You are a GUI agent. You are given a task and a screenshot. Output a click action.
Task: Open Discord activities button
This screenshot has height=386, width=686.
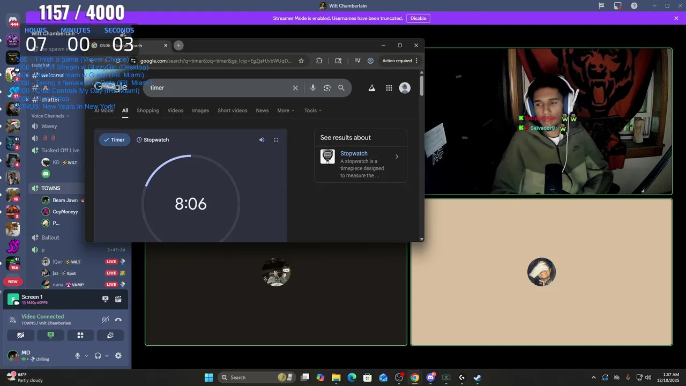coord(80,335)
